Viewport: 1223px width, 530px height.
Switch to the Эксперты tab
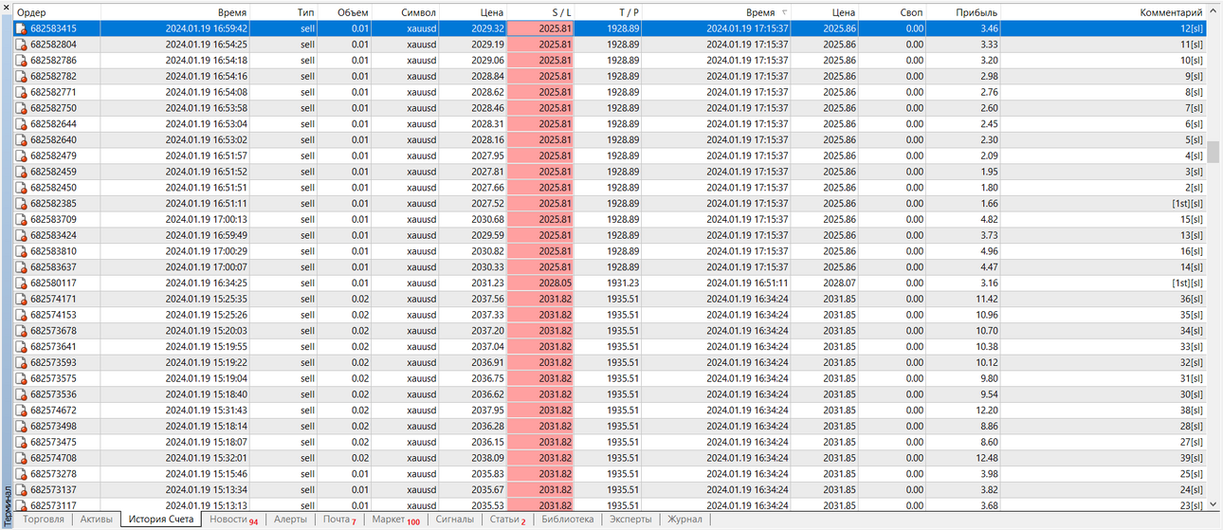(x=630, y=520)
